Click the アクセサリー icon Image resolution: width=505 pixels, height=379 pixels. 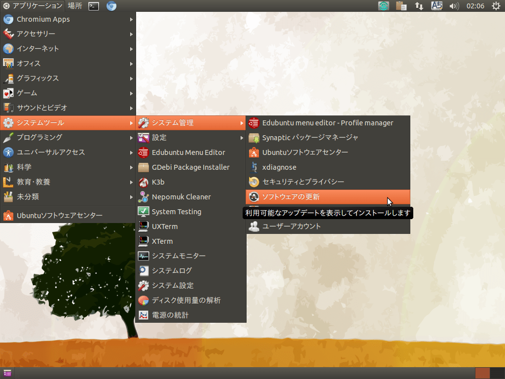click(8, 34)
